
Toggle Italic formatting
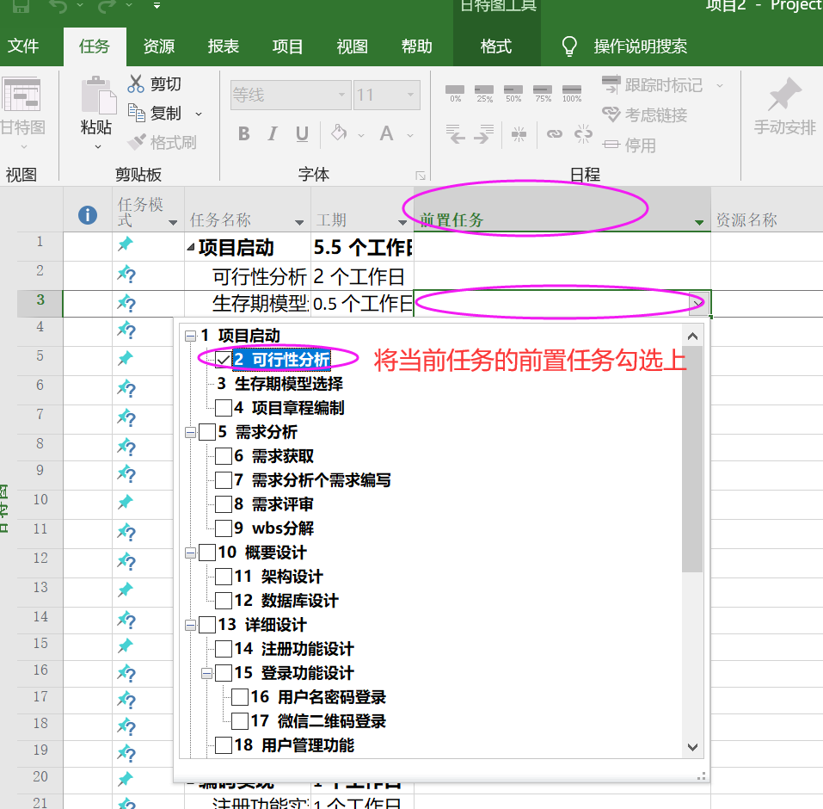click(273, 134)
